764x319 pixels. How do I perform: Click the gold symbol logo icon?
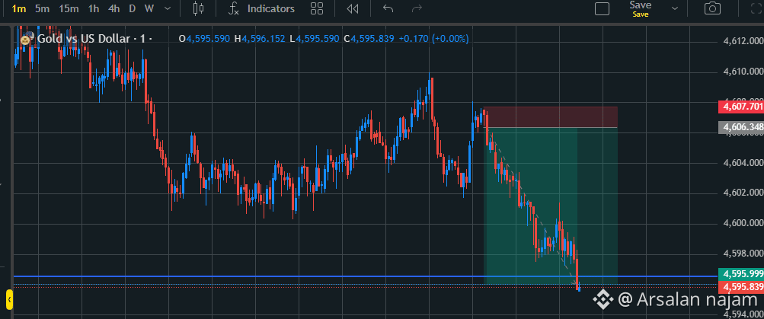[27, 38]
